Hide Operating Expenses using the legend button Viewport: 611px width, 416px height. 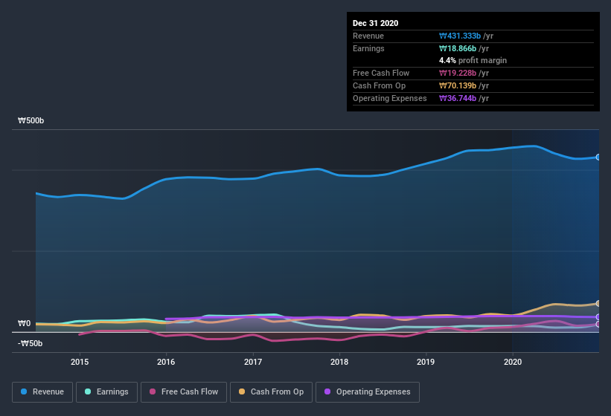367,391
